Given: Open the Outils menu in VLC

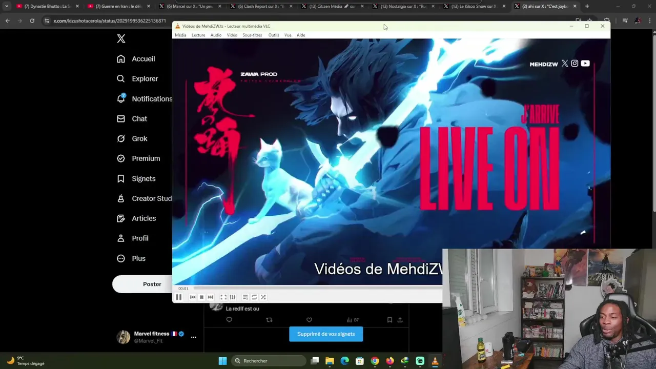Looking at the screenshot, I should [274, 35].
